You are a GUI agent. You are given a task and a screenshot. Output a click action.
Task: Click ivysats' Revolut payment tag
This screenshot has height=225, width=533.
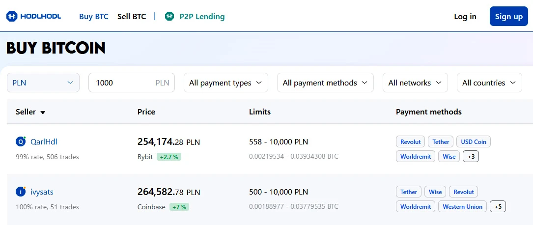coord(464,192)
